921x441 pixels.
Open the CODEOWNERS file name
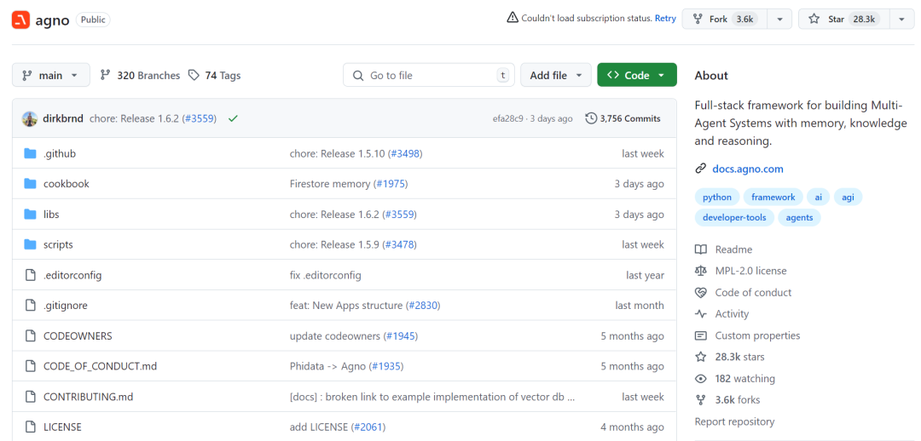click(x=78, y=336)
